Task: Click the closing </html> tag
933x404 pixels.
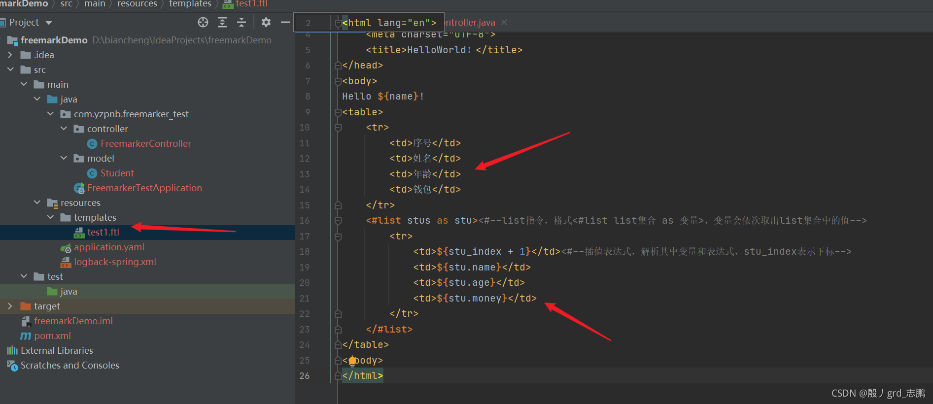Action: click(x=362, y=375)
